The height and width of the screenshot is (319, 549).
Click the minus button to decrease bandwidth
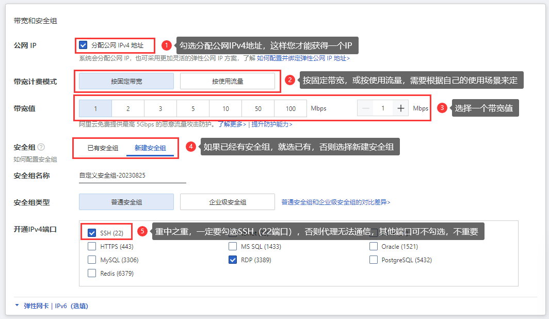[366, 108]
